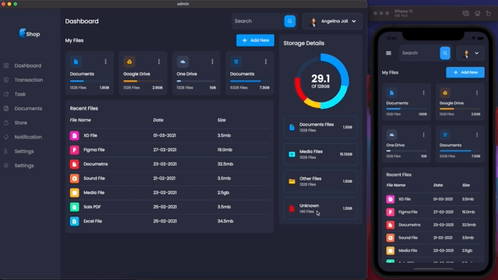The width and height of the screenshot is (498, 280).
Task: Click the blue search icon in desktop dashboard
Action: pos(289,21)
